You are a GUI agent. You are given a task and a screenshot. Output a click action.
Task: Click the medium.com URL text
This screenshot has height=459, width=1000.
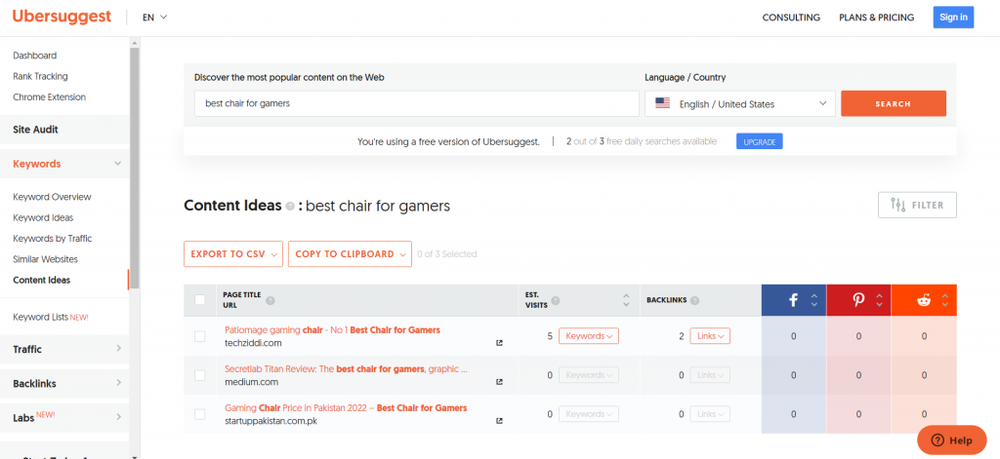[251, 382]
